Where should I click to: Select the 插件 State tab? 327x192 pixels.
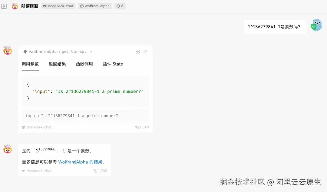point(113,64)
